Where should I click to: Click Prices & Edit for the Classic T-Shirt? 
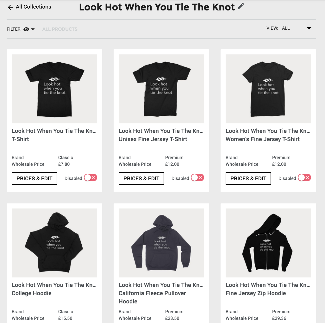pyautogui.click(x=34, y=178)
